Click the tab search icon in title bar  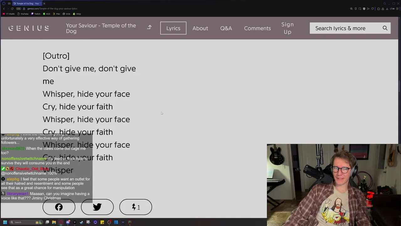pyautogui.click(x=384, y=3)
